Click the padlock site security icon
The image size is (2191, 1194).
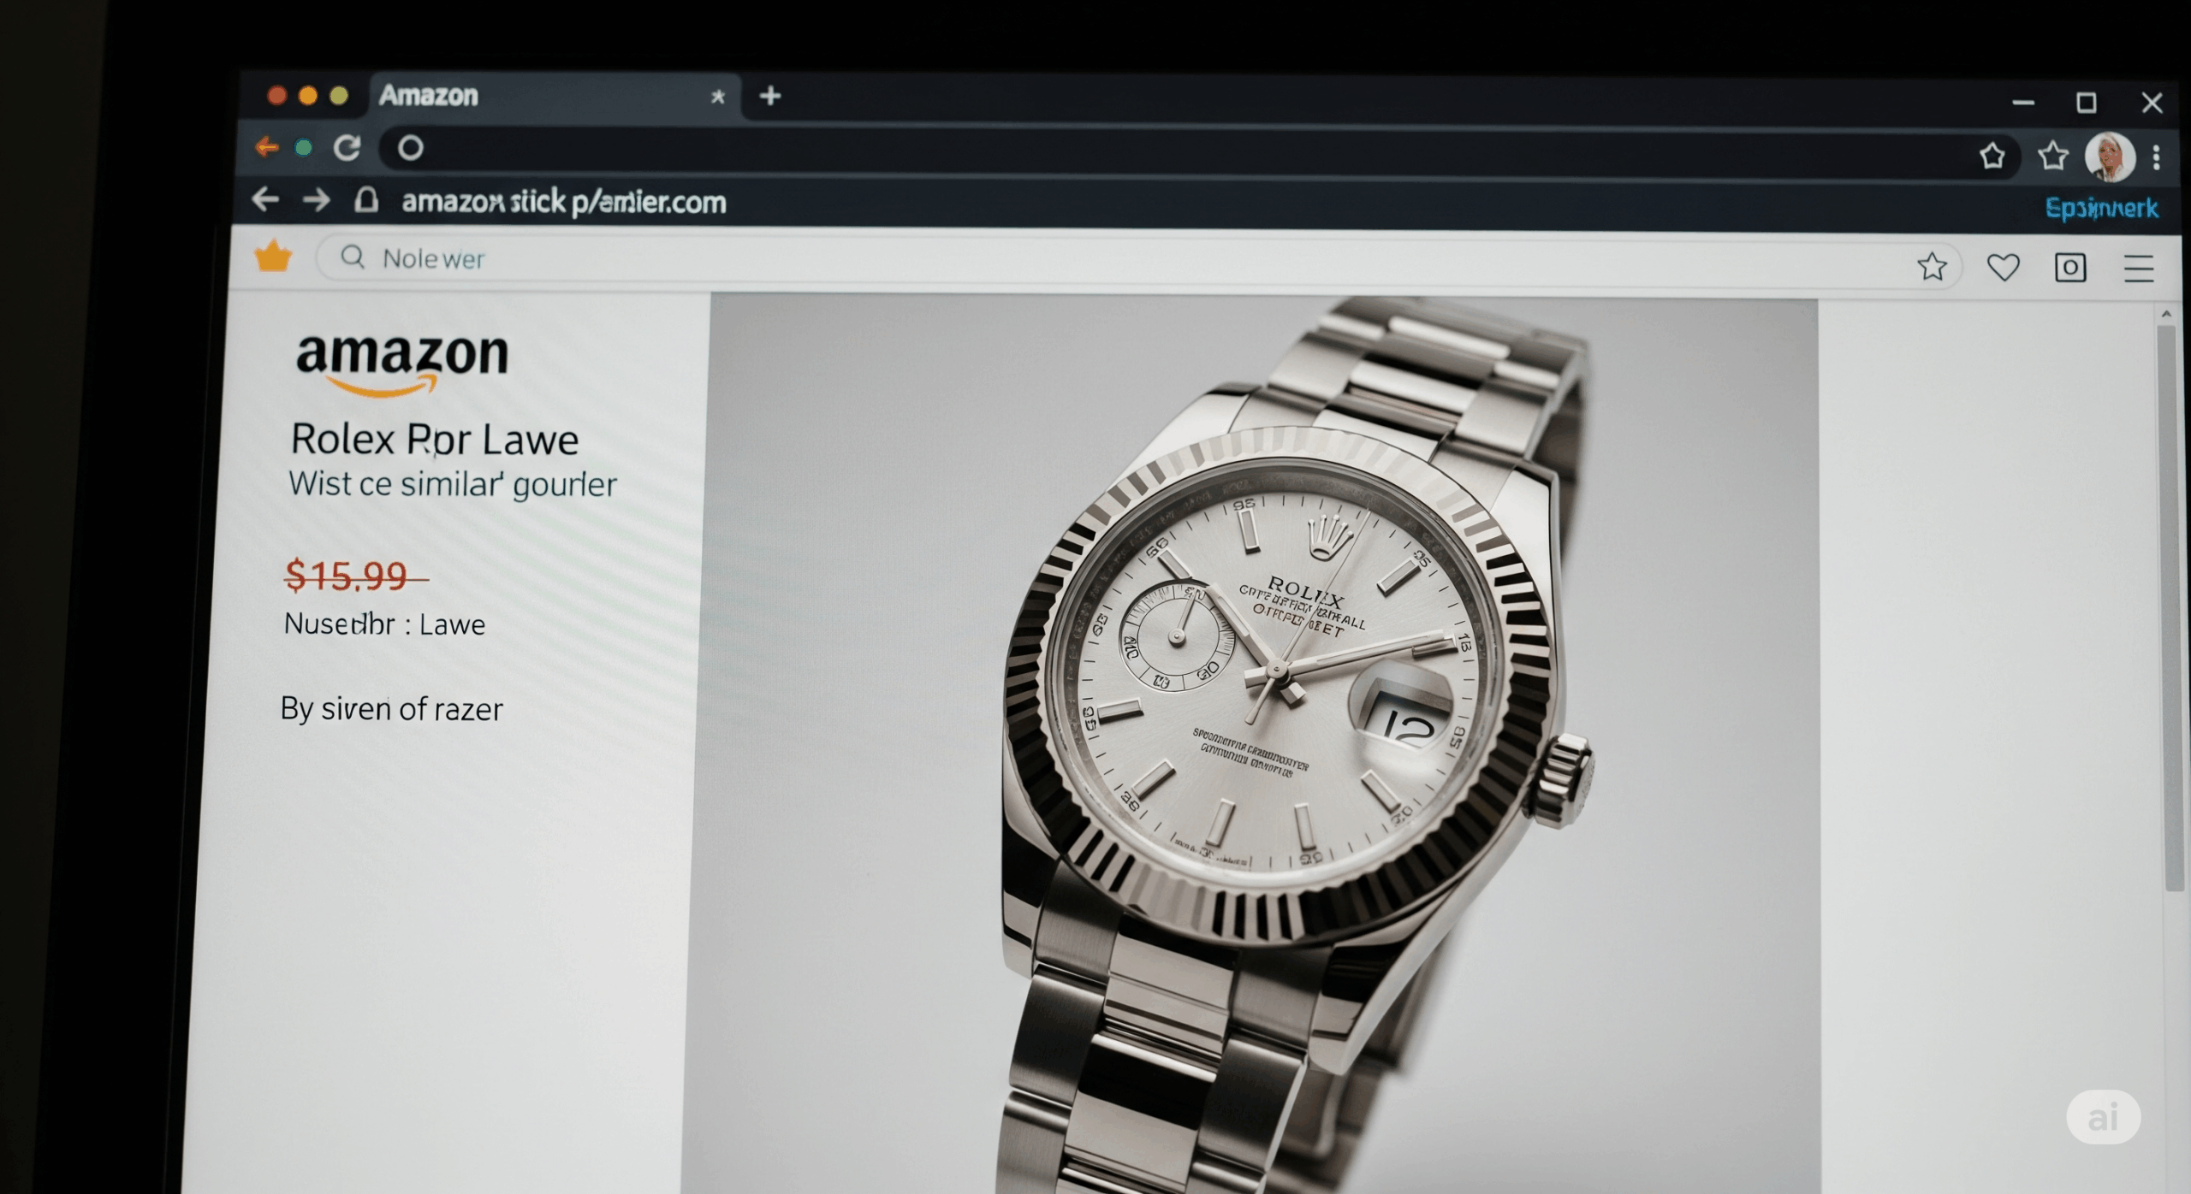pyautogui.click(x=366, y=200)
